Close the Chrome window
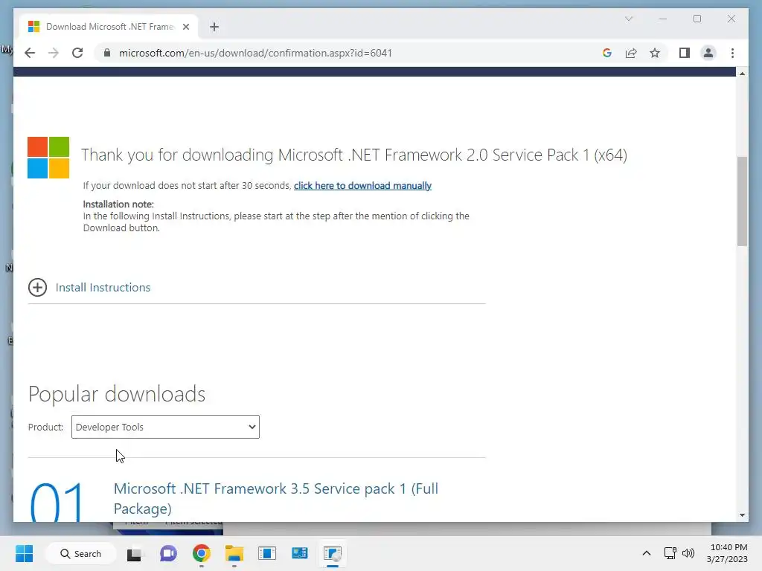762x571 pixels. point(731,19)
